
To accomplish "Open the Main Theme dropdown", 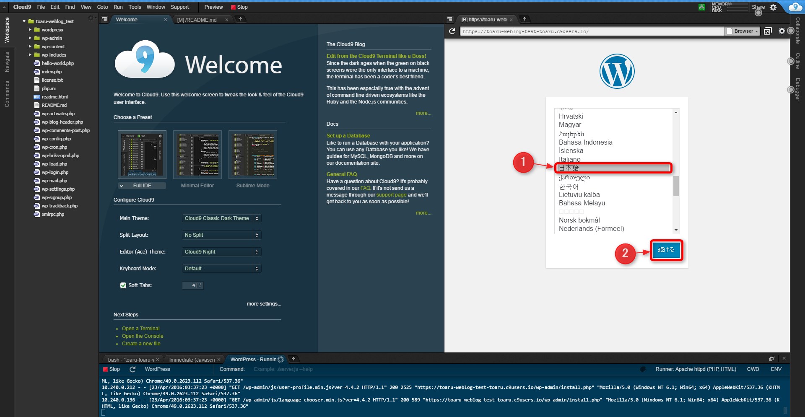I will click(x=221, y=218).
